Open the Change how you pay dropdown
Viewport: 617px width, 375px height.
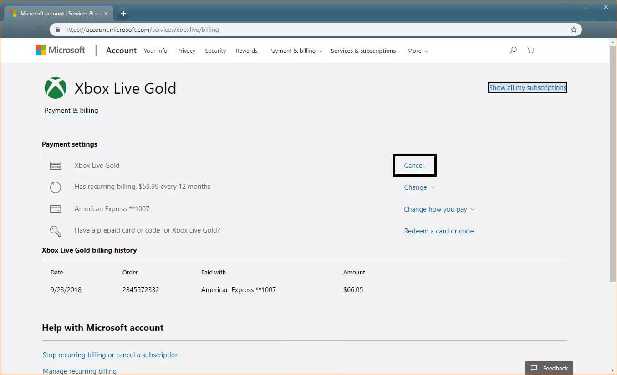pos(439,209)
